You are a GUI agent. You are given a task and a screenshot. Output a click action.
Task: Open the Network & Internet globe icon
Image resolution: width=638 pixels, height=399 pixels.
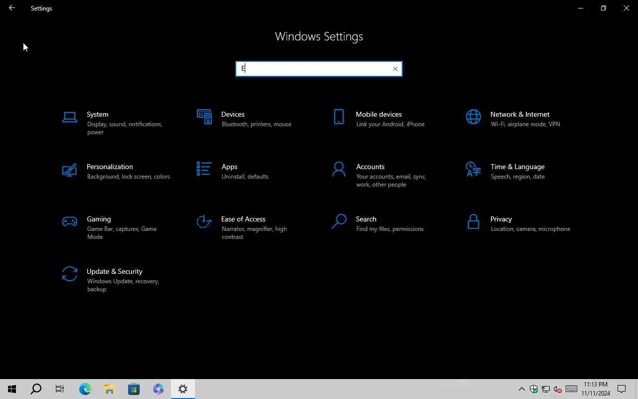[x=474, y=117]
